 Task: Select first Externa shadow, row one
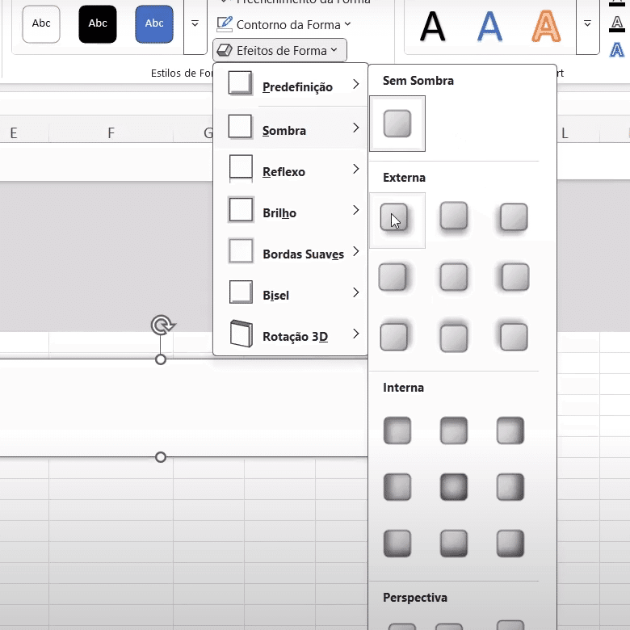397,220
